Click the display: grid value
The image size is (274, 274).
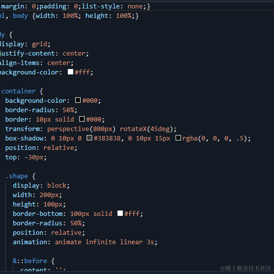tap(39, 44)
